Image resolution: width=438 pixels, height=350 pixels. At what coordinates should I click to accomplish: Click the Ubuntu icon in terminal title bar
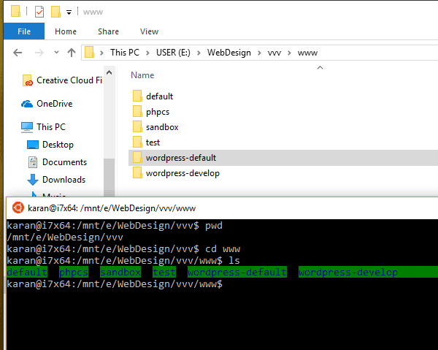(18, 208)
